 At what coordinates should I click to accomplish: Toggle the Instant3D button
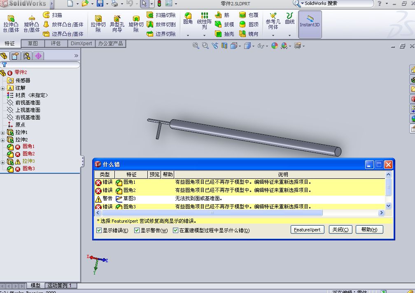[x=310, y=24]
